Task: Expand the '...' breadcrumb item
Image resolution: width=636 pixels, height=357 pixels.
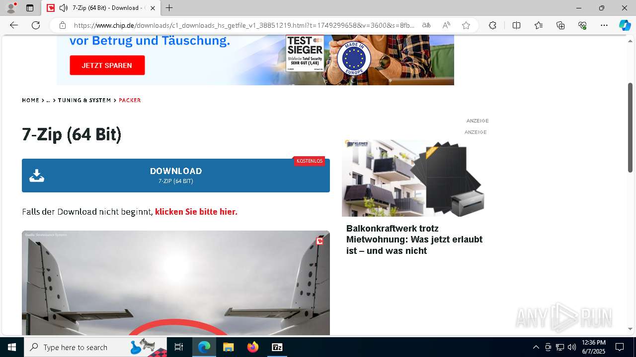Action: click(x=48, y=100)
